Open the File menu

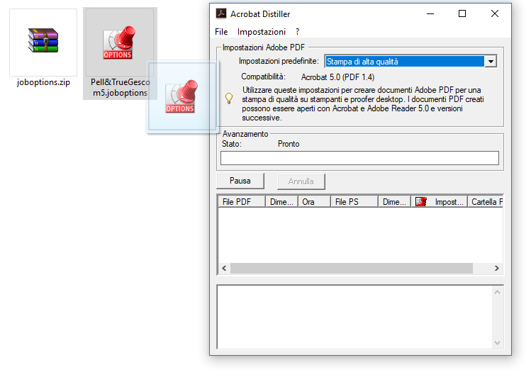(221, 32)
